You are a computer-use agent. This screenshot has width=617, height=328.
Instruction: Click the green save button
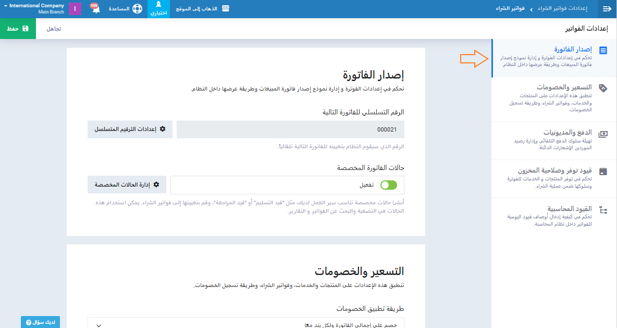(x=18, y=29)
